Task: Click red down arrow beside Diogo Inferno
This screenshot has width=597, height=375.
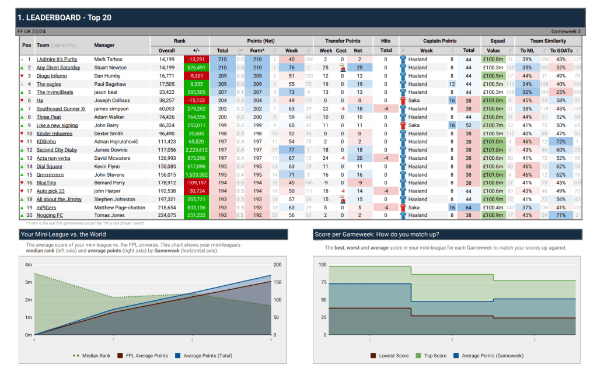Action: click(x=22, y=76)
